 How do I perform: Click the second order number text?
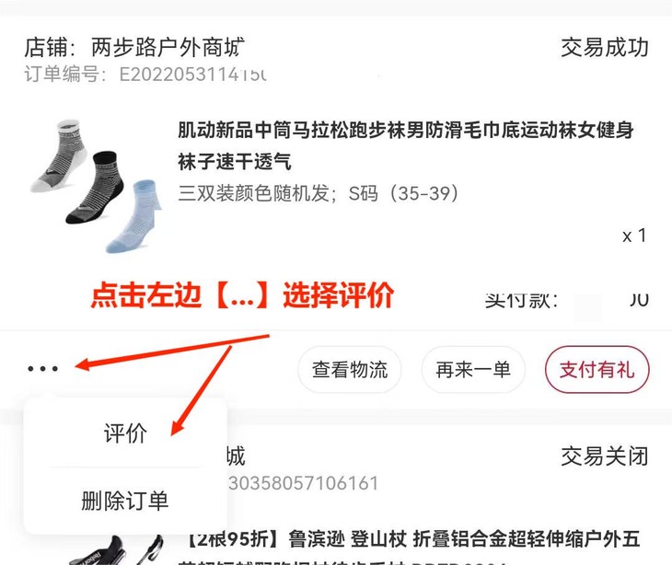303,484
